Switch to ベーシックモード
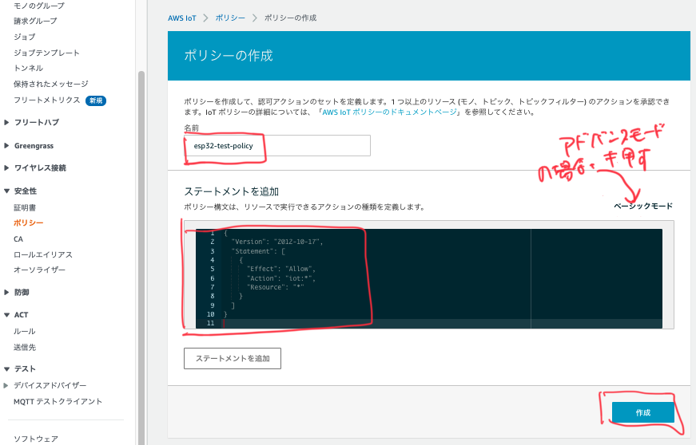The image size is (696, 445). (643, 206)
